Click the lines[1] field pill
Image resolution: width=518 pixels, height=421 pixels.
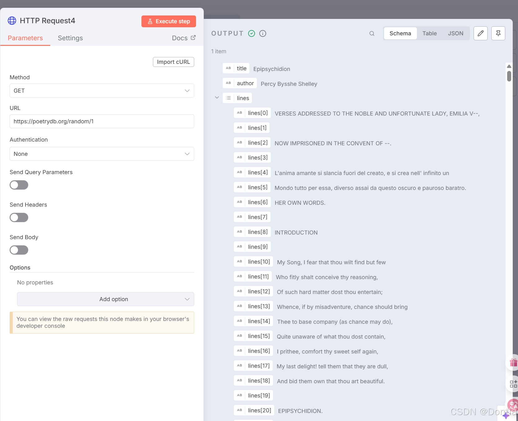[252, 128]
